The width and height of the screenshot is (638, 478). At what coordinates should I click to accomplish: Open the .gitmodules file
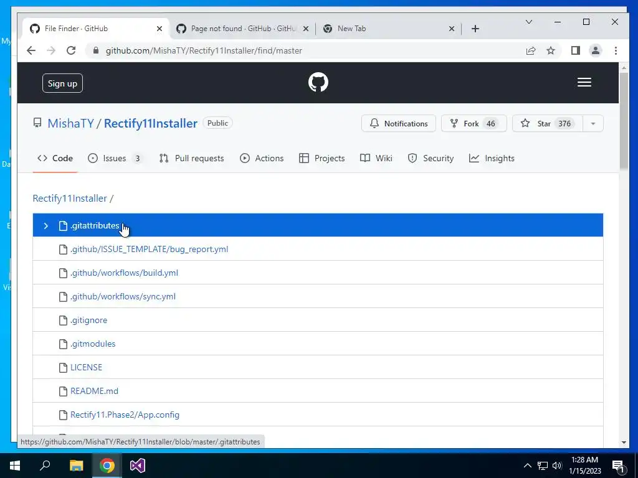coord(93,344)
